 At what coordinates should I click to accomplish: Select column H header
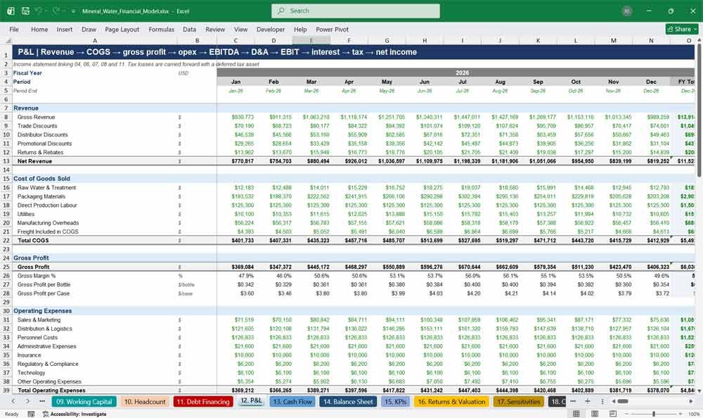[x=425, y=40]
